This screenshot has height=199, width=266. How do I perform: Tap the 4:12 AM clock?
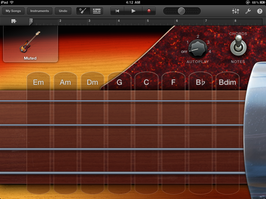click(x=133, y=2)
